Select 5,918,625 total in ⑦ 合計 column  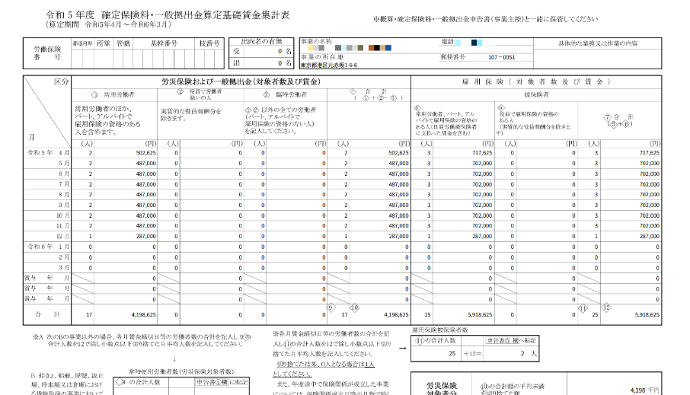(x=647, y=315)
